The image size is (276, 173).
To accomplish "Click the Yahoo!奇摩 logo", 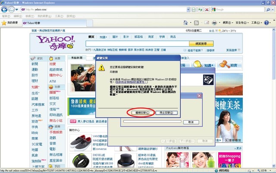I will [56, 43].
